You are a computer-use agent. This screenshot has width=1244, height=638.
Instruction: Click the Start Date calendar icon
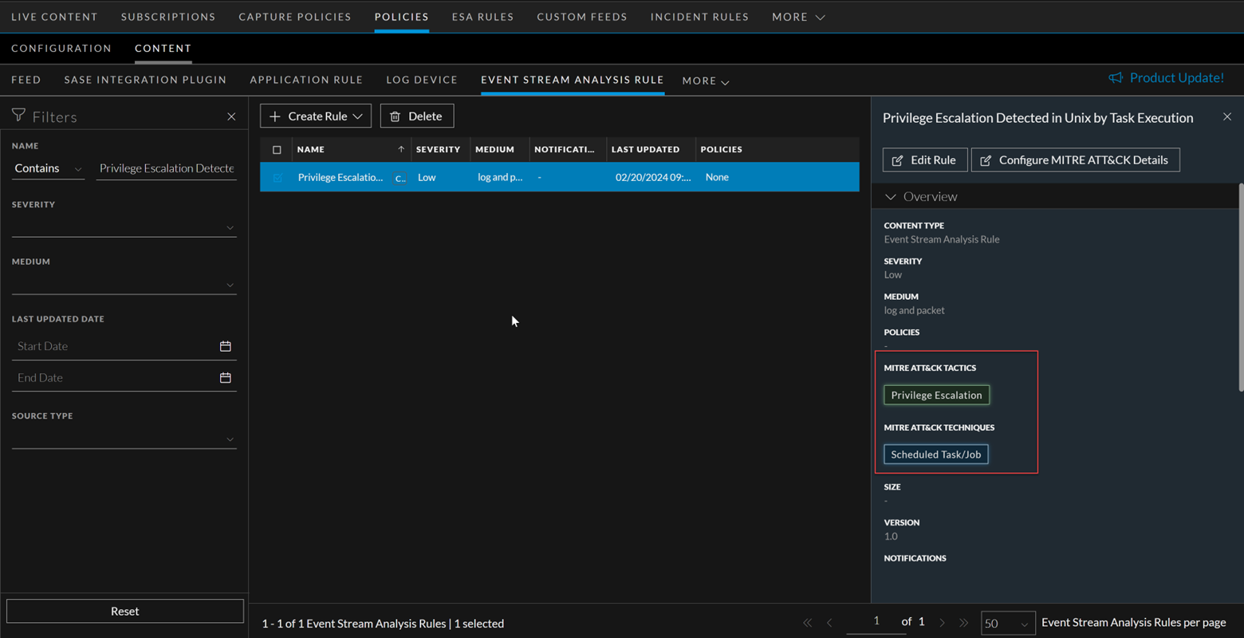click(226, 346)
